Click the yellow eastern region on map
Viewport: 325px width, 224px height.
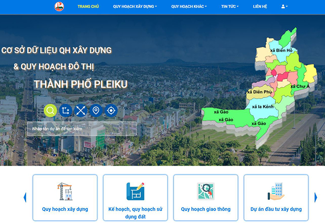tap(310, 74)
